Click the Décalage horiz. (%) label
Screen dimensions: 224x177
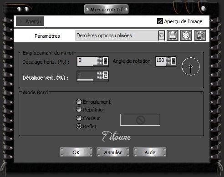(46, 62)
